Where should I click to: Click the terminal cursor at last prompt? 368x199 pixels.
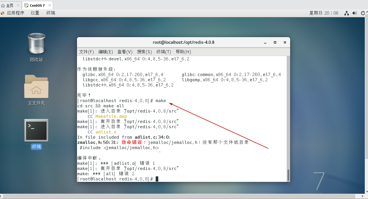[157, 179]
